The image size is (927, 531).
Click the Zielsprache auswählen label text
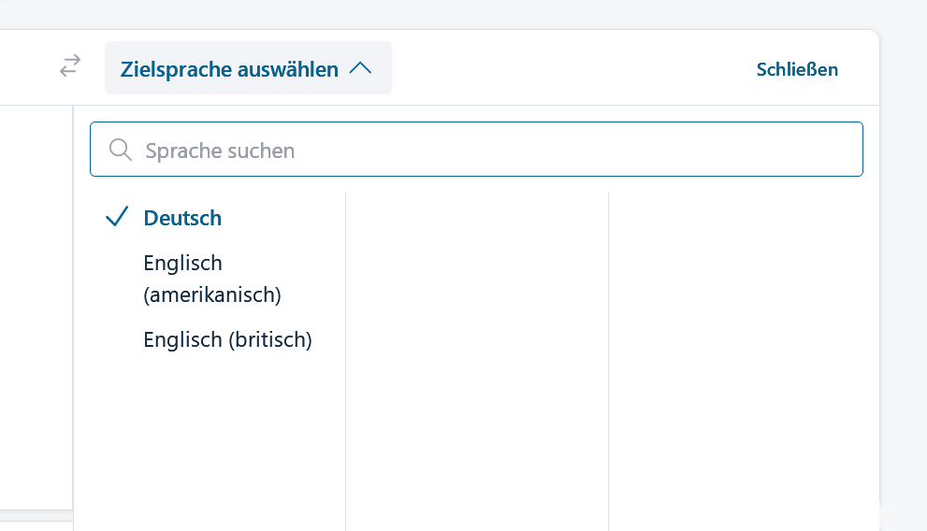[229, 68]
